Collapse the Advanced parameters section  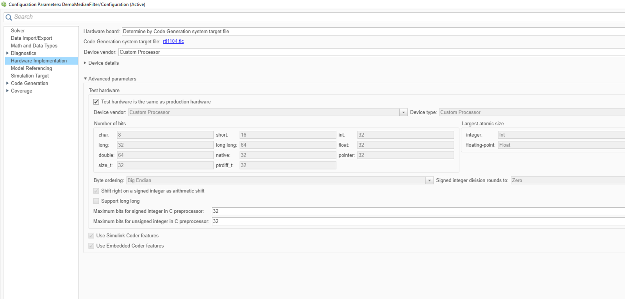tap(86, 79)
